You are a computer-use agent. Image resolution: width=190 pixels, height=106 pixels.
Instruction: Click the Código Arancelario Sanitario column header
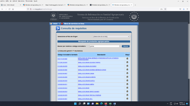[67, 55]
